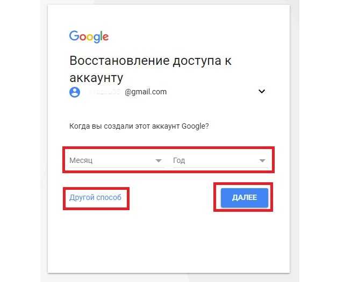Image resolution: width=344 pixels, height=282 pixels.
Task: Click the @gmail.com email address text
Action: click(146, 92)
